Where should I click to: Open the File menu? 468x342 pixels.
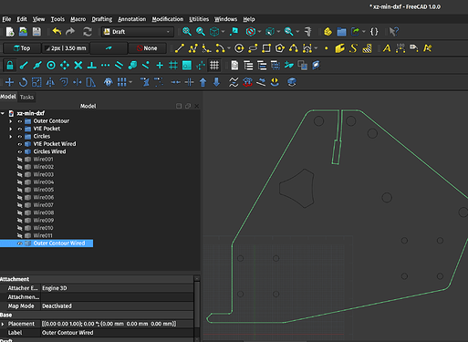[6, 19]
